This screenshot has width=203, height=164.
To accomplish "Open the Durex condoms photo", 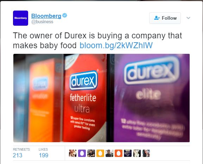I will click(101, 98).
